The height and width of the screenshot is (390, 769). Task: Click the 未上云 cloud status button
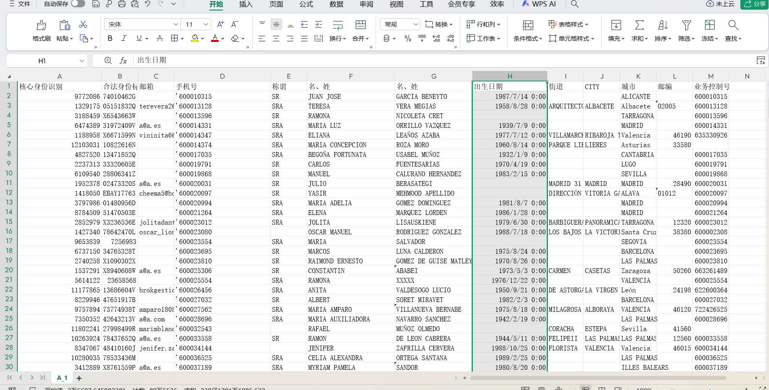click(x=720, y=4)
